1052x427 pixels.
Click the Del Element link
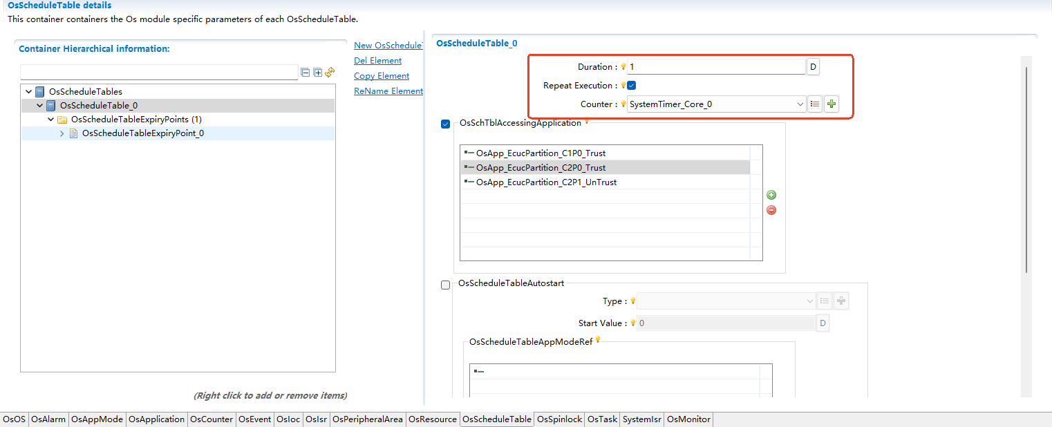pos(377,61)
